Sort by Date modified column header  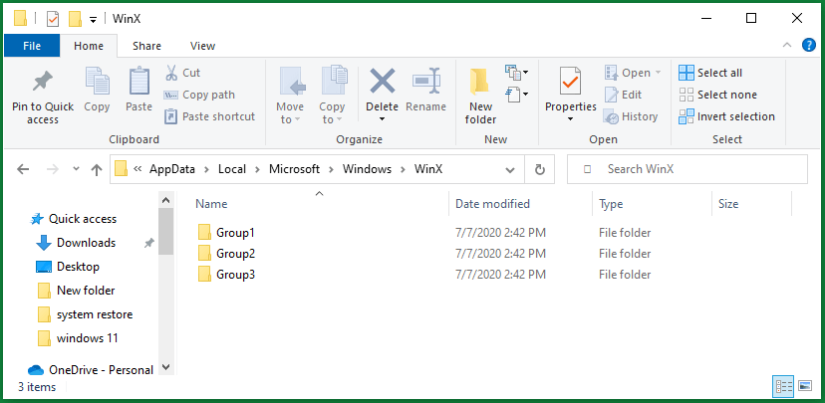pyautogui.click(x=520, y=204)
